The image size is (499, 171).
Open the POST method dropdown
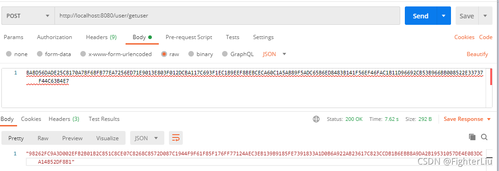point(28,16)
